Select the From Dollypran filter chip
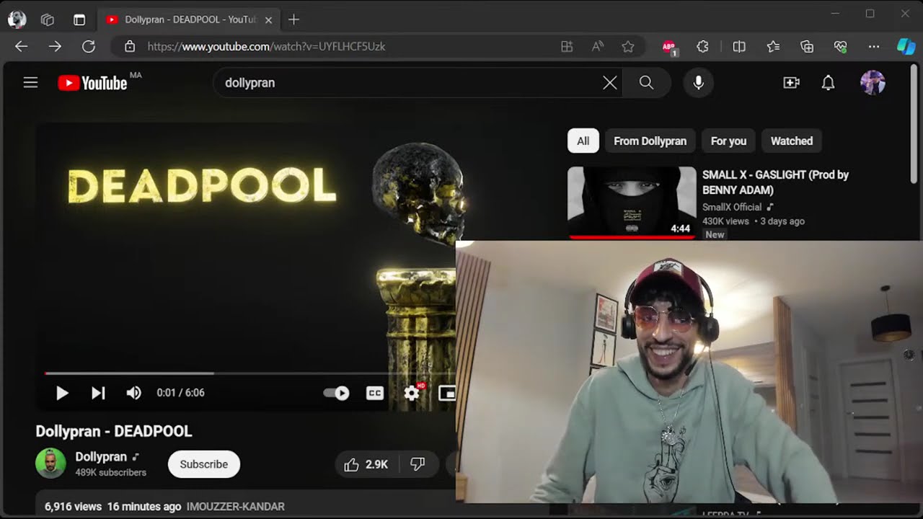This screenshot has height=519, width=923. coord(650,141)
